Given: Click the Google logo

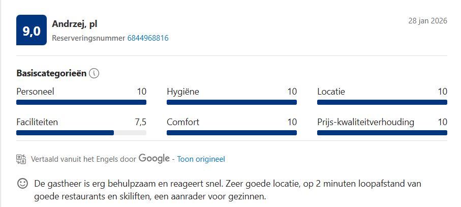Looking at the screenshot, I should [154, 158].
